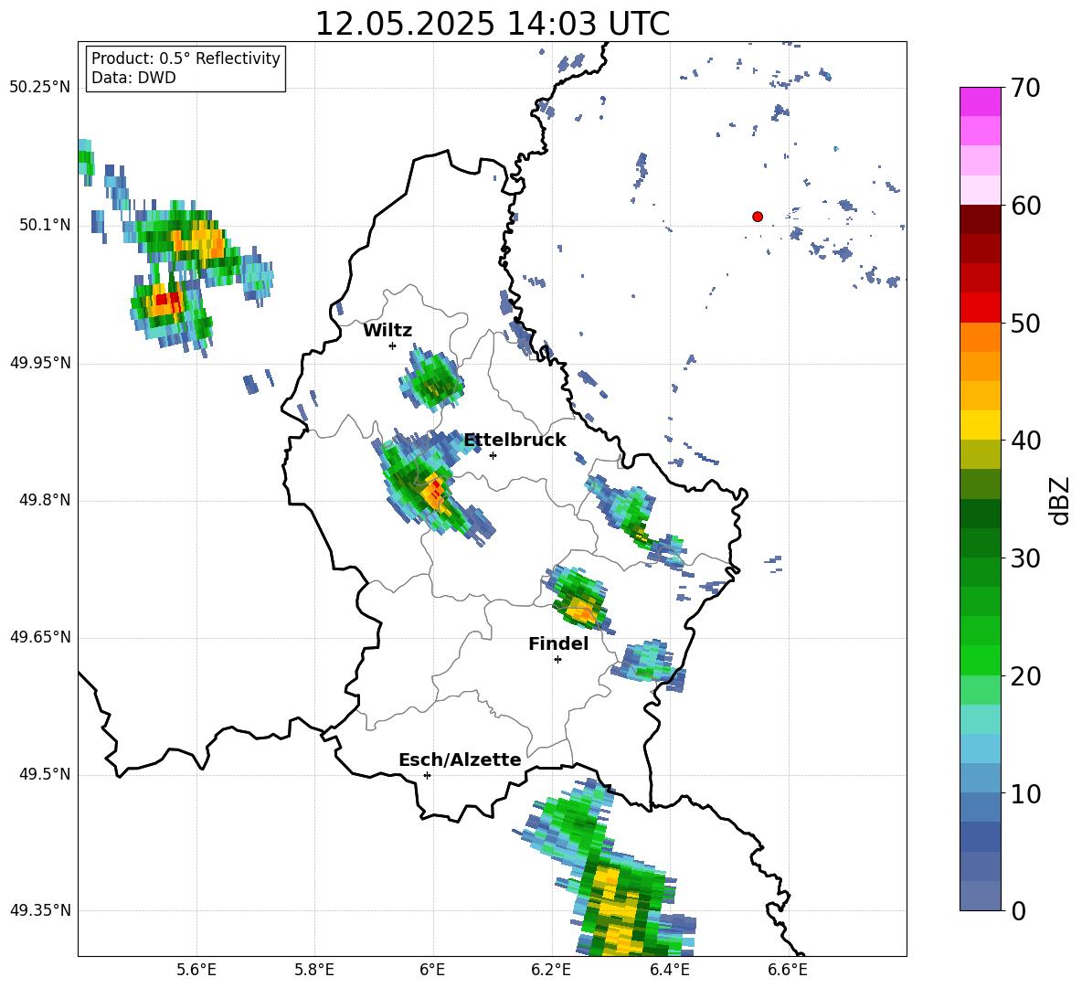The image size is (1082, 988).
Task: Click the 49.65°N latitude label
Action: 40,637
